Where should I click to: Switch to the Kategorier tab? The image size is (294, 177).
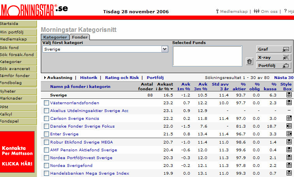[55, 37]
